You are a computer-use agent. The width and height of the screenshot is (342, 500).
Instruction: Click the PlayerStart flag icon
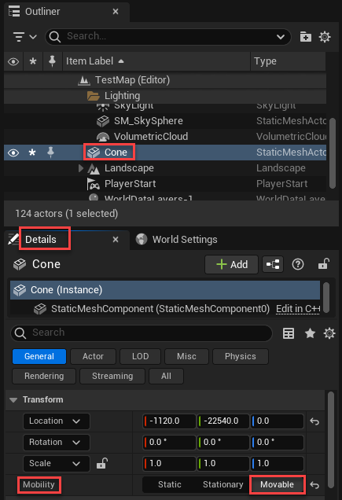pyautogui.click(x=93, y=184)
